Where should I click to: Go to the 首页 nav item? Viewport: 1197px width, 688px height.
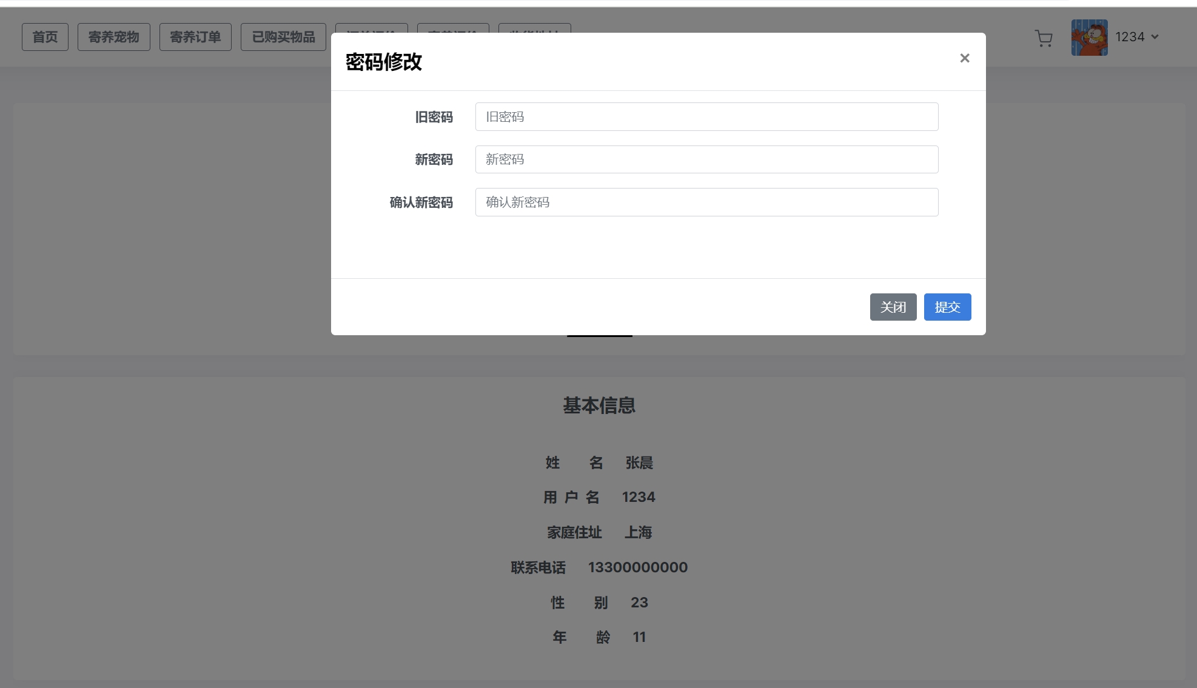pyautogui.click(x=45, y=37)
